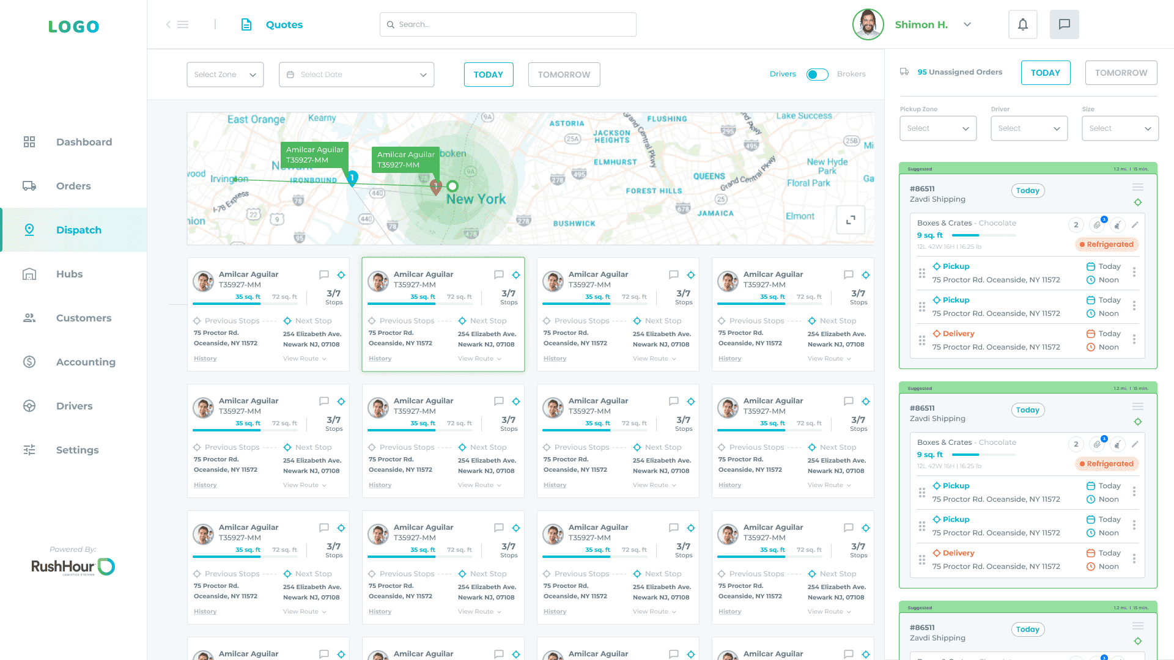This screenshot has height=660, width=1174.
Task: Click the red location pin on map
Action: pos(435,187)
